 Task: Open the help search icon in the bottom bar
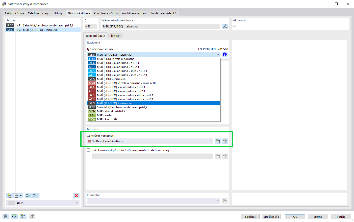6,216
